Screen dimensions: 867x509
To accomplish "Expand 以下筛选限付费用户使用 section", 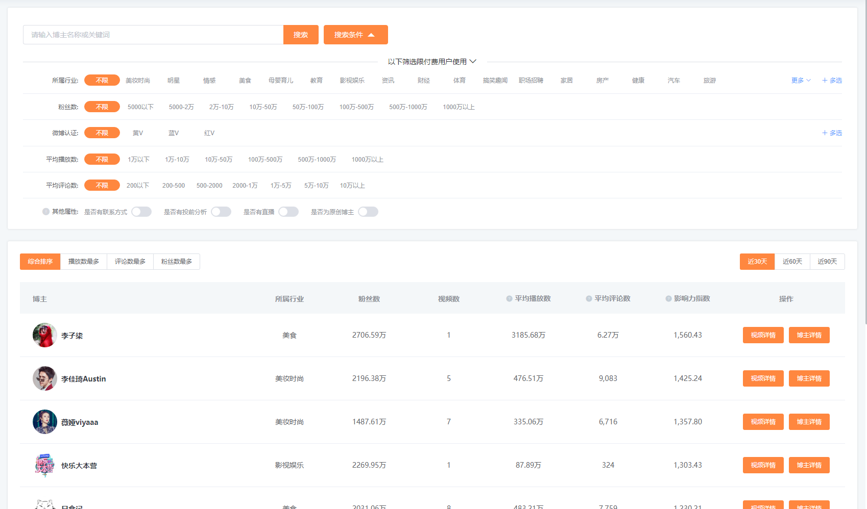I will 432,62.
